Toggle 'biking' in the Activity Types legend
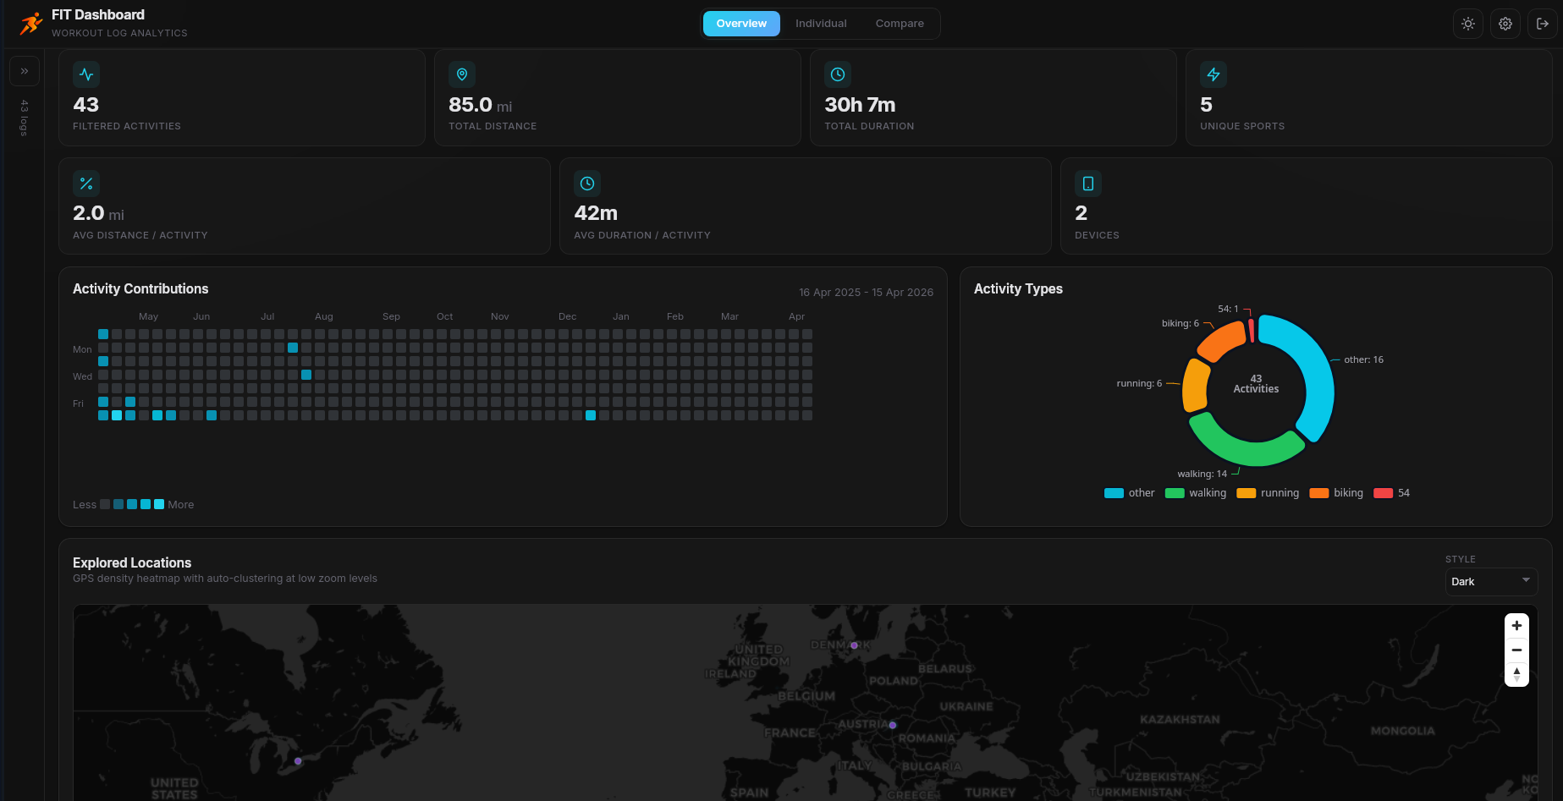Viewport: 1563px width, 801px height. point(1336,492)
